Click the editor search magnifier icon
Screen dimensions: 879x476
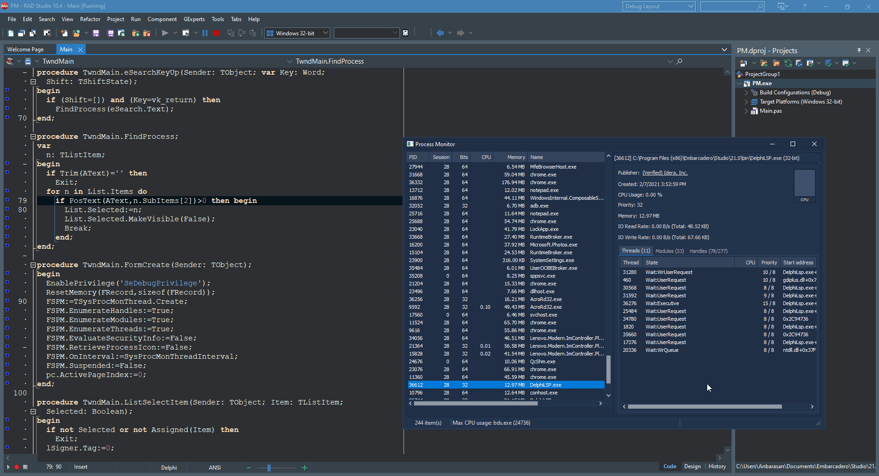tap(679, 61)
